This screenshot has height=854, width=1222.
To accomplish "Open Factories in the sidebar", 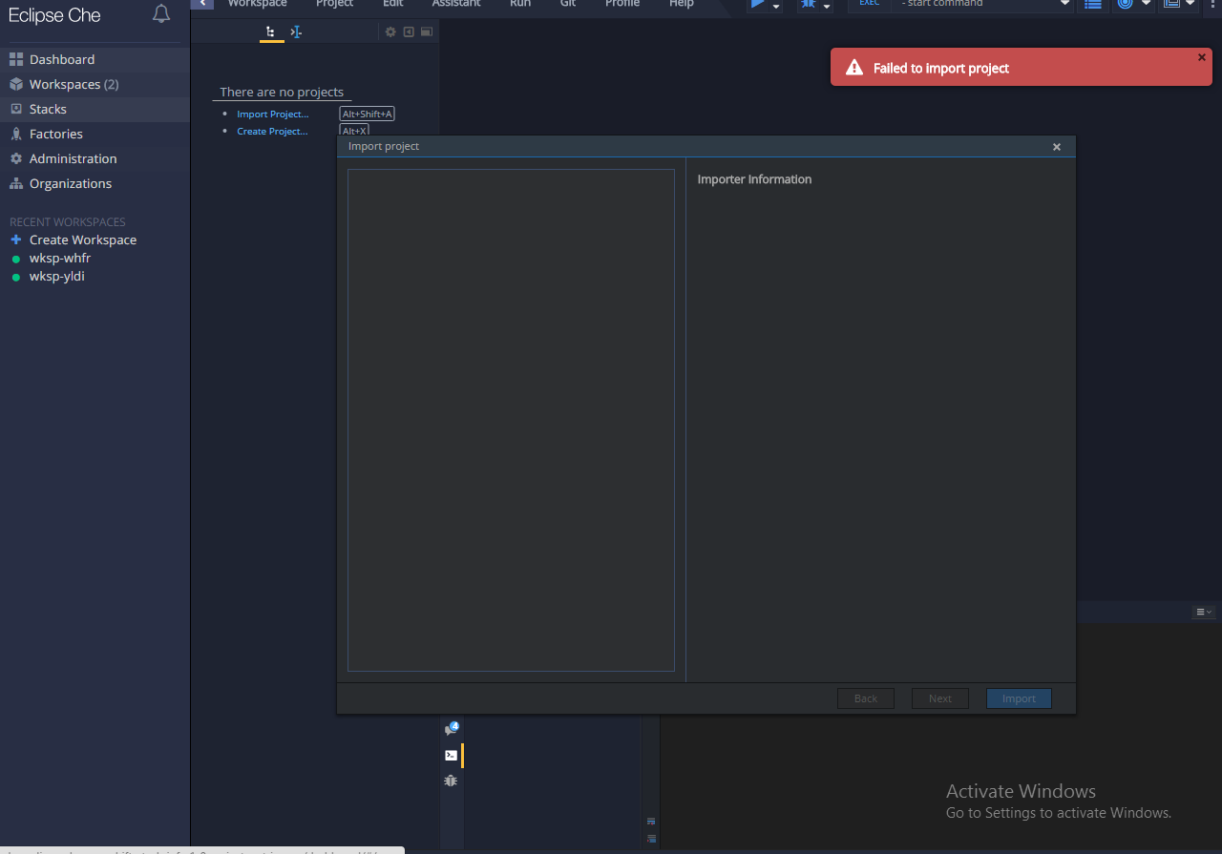I will point(95,134).
